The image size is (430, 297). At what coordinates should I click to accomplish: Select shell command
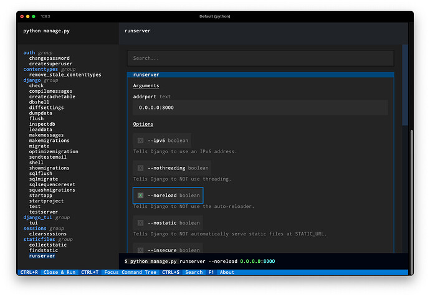click(36, 163)
